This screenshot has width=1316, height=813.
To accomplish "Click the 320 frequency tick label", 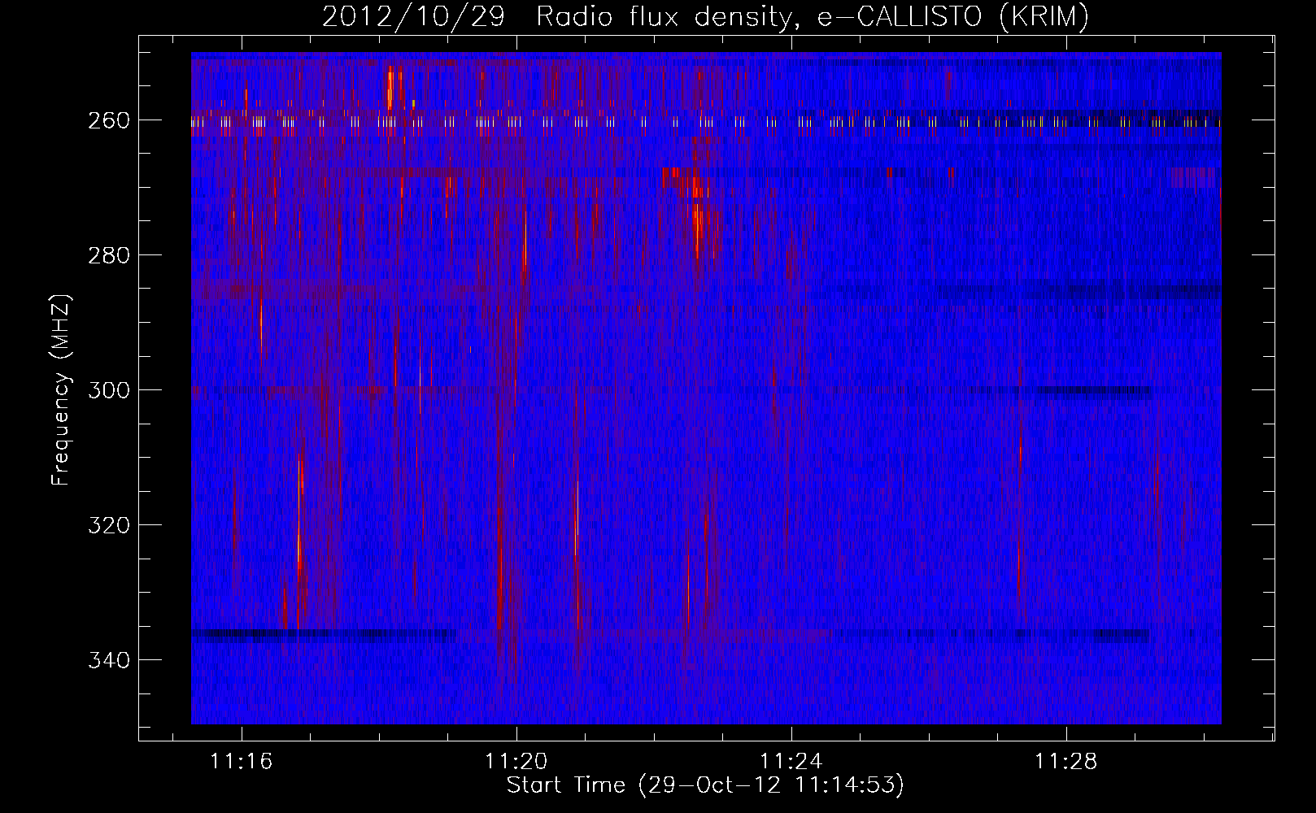I will (107, 525).
